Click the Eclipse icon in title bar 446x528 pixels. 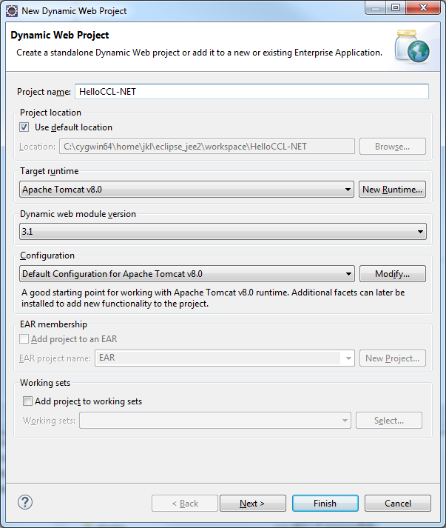(x=11, y=10)
